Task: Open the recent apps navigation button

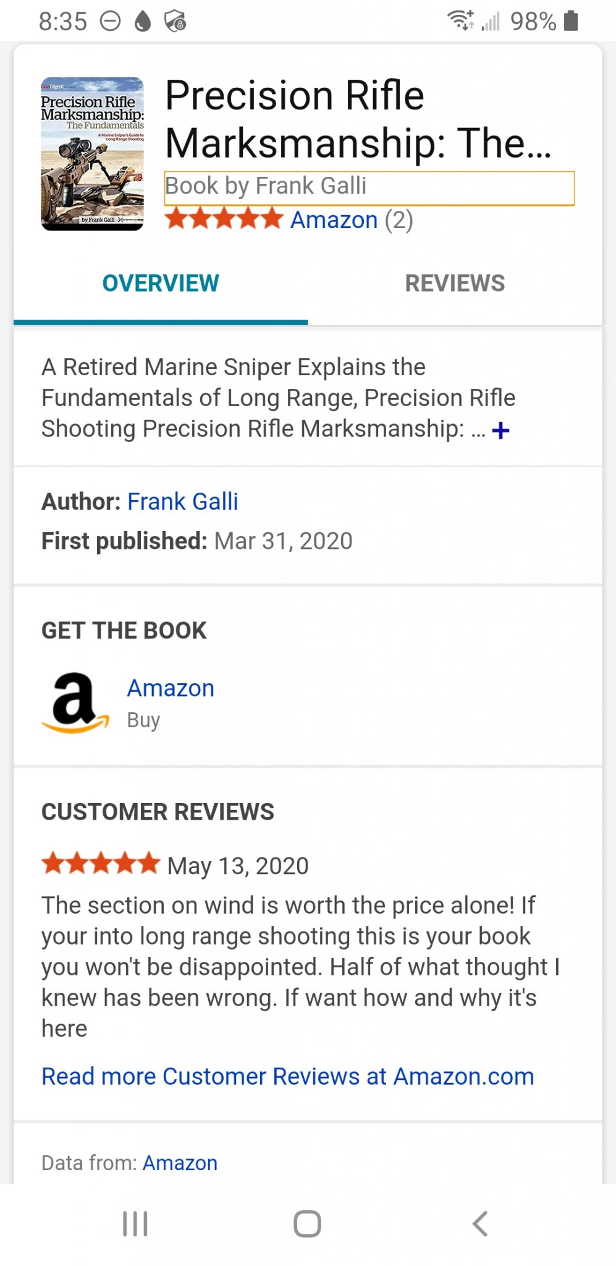Action: [135, 1223]
